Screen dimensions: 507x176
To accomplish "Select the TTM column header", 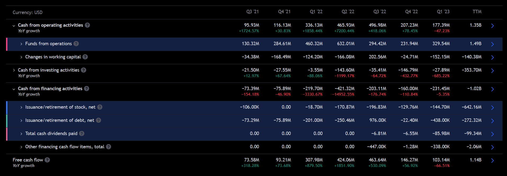I will pyautogui.click(x=477, y=12).
